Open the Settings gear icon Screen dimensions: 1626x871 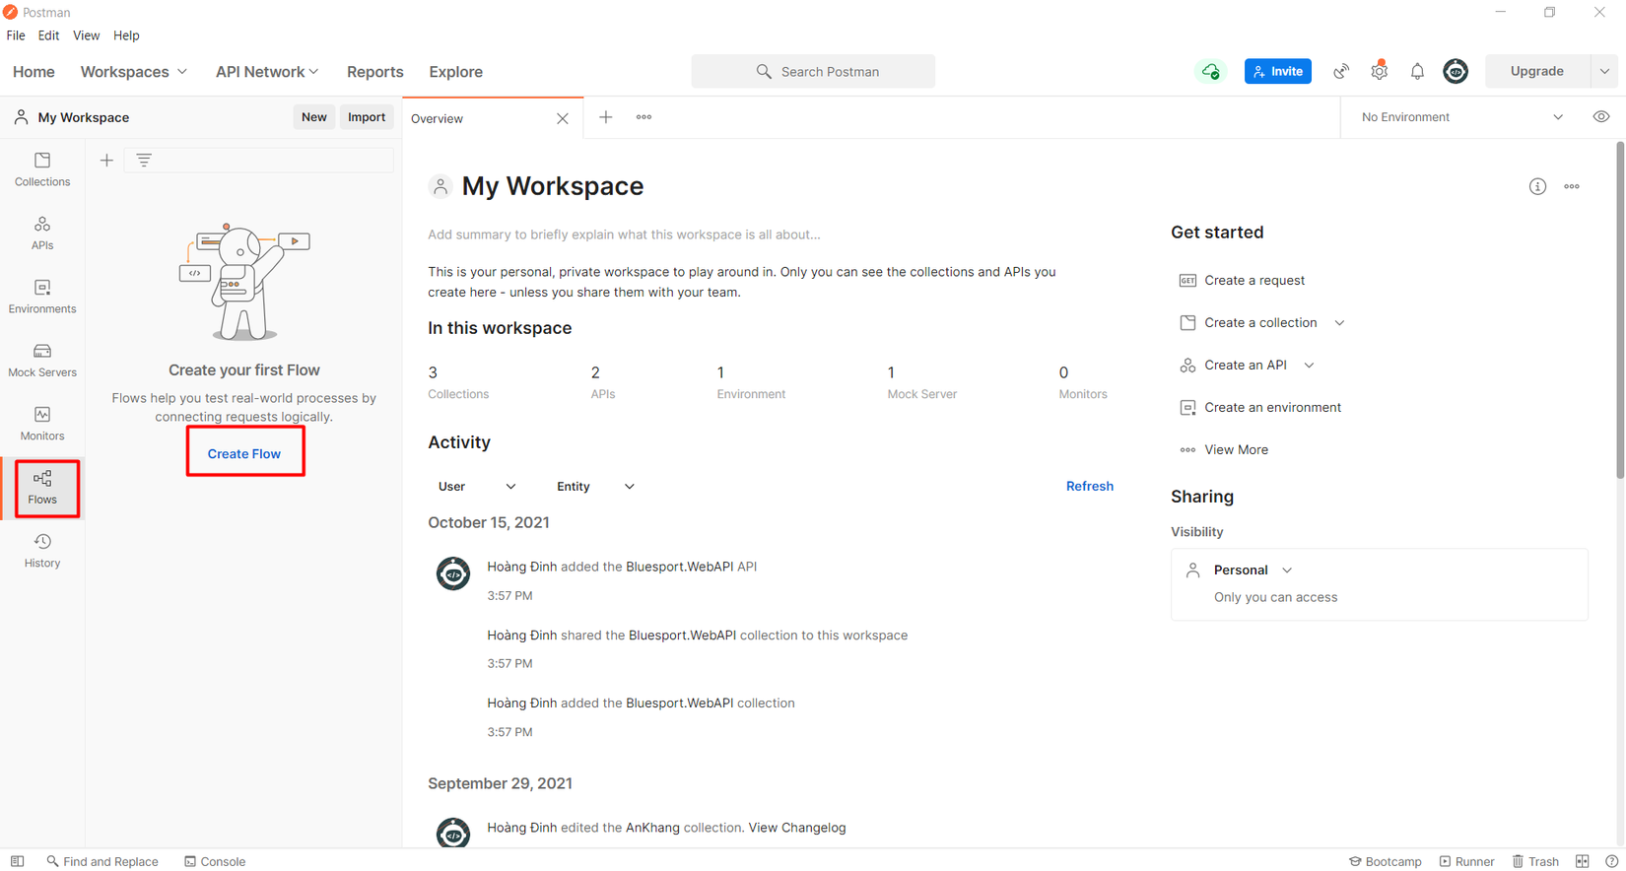click(x=1380, y=71)
